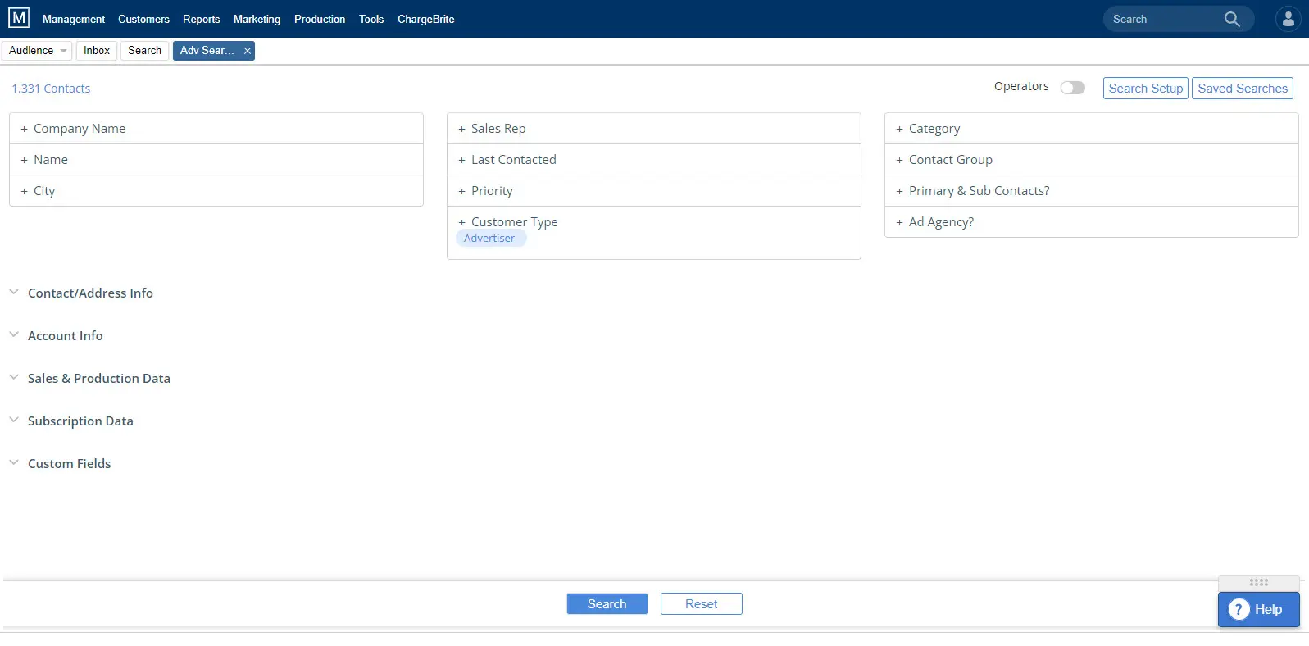The width and height of the screenshot is (1309, 646).
Task: Click the Help question mark icon
Action: tap(1239, 609)
